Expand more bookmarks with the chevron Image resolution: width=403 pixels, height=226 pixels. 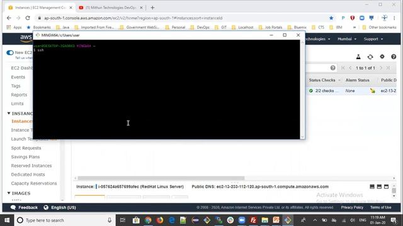coord(355,27)
